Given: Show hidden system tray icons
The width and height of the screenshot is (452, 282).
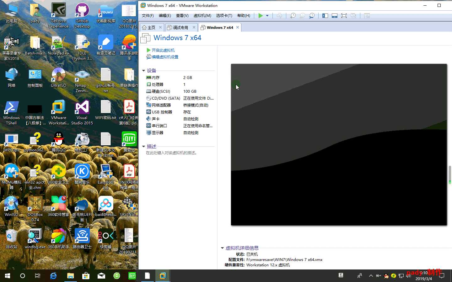Looking at the screenshot, I should pos(371,276).
